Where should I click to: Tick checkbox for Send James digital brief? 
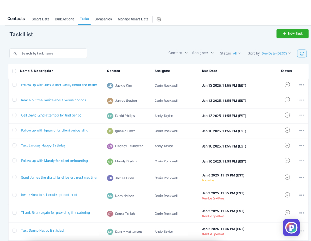(14, 177)
